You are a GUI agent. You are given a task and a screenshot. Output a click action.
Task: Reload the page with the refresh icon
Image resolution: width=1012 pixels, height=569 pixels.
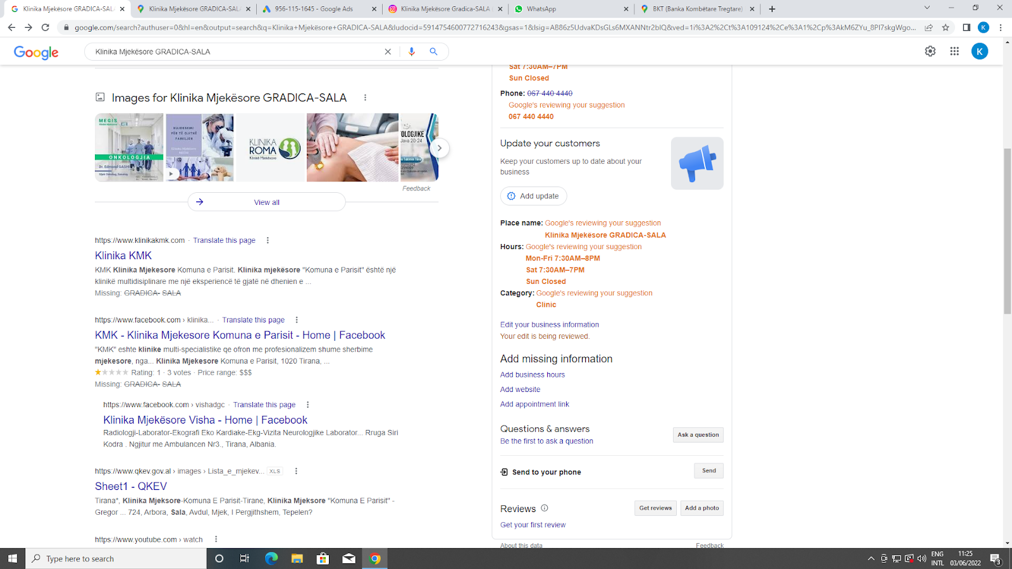(x=45, y=27)
